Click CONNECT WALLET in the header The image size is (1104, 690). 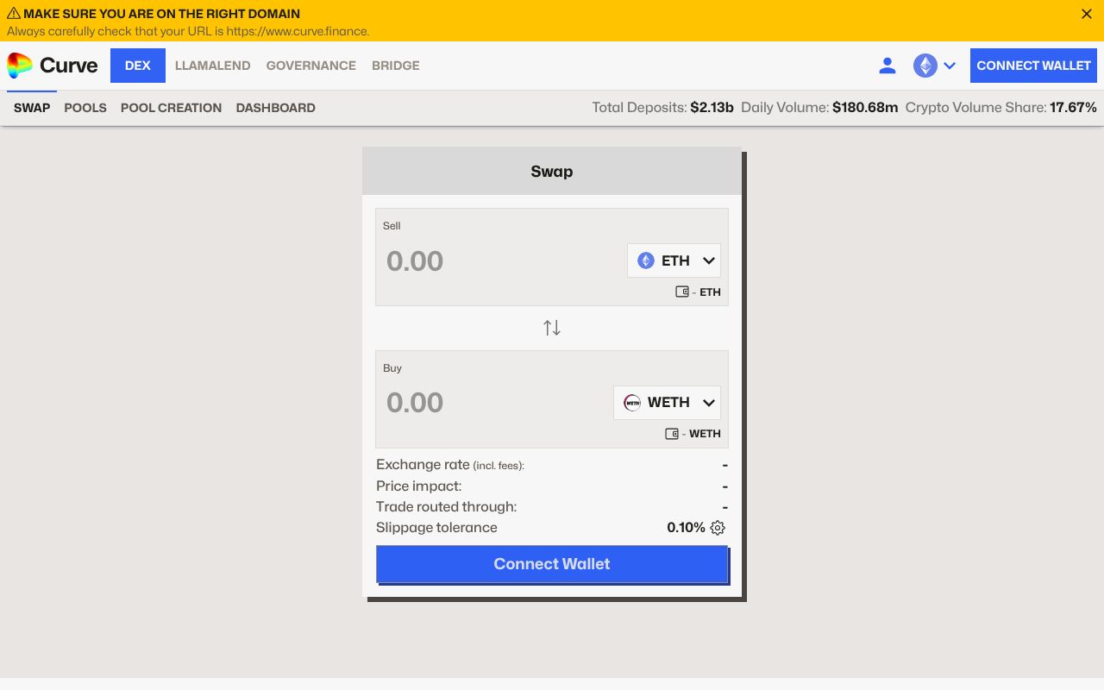pyautogui.click(x=1033, y=66)
